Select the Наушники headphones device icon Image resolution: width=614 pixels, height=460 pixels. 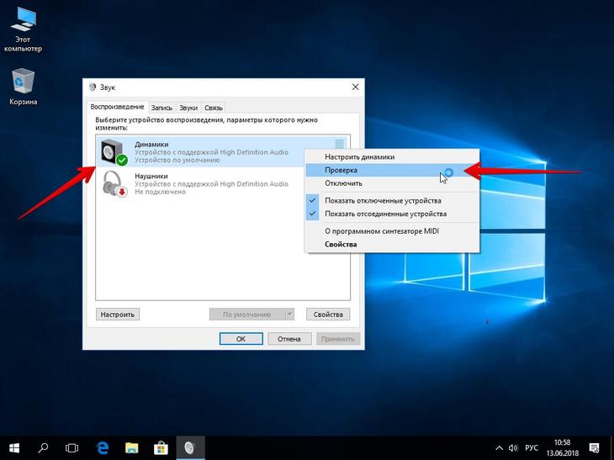click(114, 183)
